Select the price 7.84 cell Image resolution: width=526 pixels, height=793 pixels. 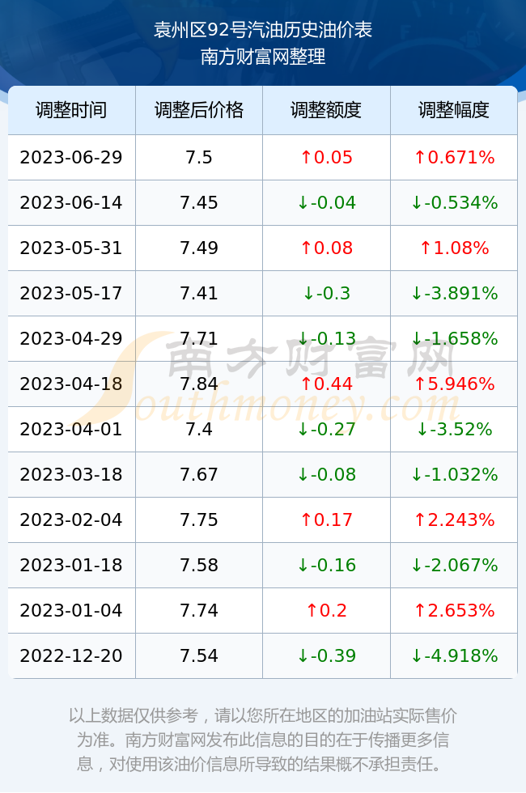coord(199,384)
